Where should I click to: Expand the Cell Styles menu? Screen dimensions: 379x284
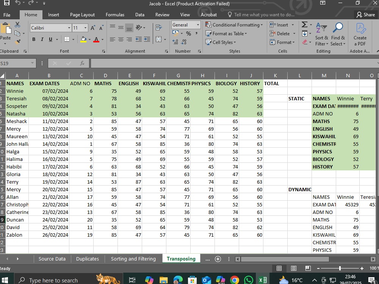click(x=221, y=42)
